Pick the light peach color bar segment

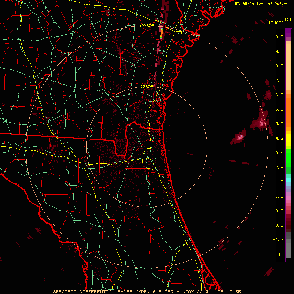(x=288, y=67)
